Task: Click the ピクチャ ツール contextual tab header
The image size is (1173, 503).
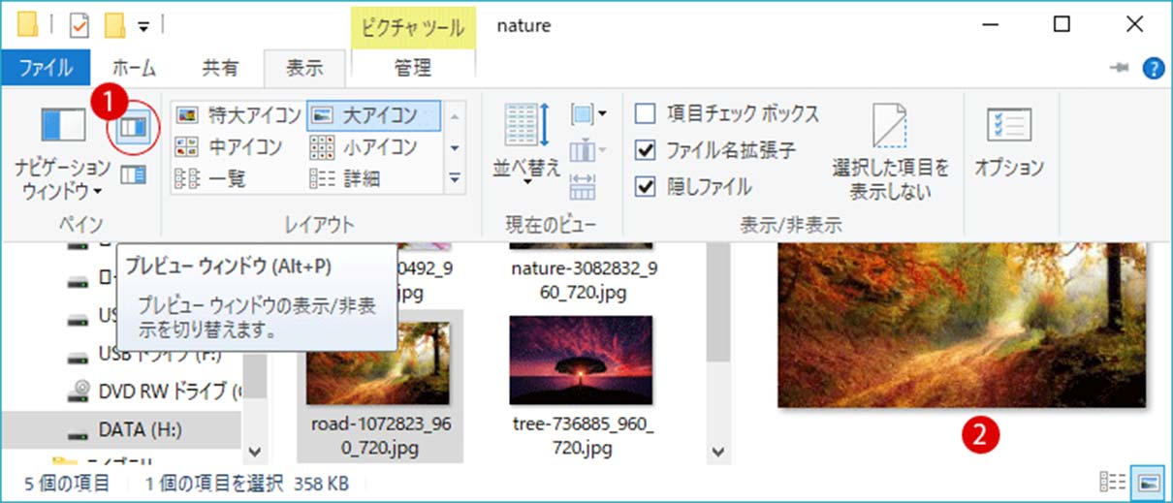Action: point(413,26)
